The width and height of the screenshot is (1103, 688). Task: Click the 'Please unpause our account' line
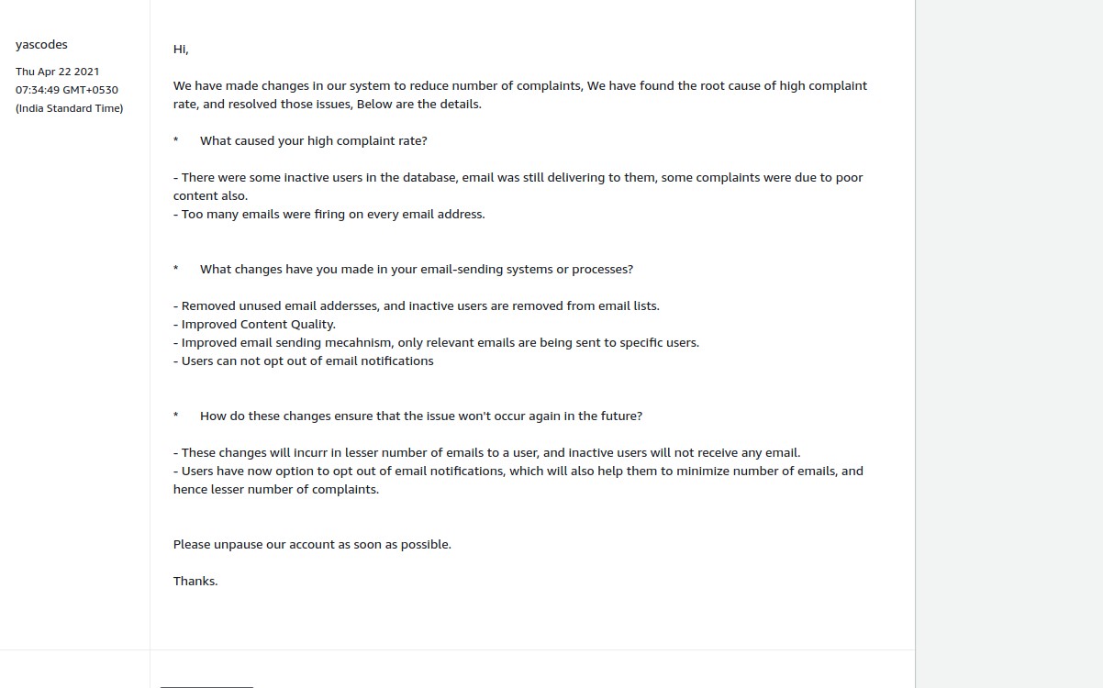(x=312, y=545)
